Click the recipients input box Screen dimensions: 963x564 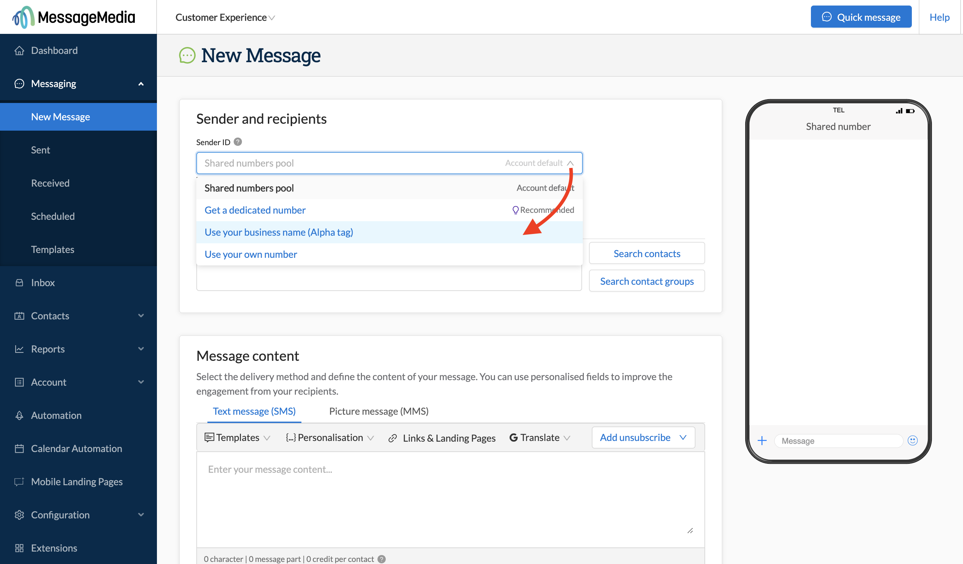pos(389,278)
